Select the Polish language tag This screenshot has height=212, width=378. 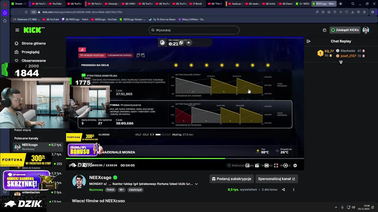[110, 190]
